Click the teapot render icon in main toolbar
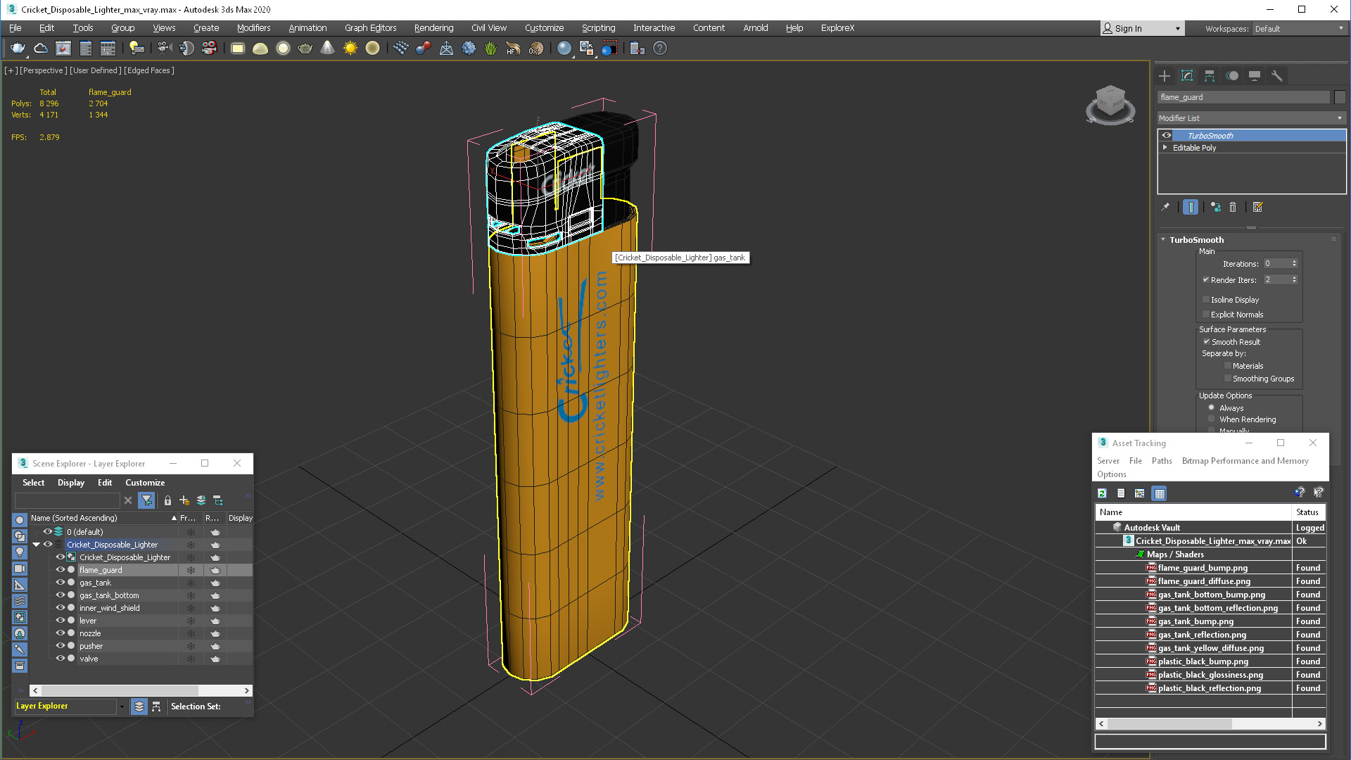The width and height of the screenshot is (1351, 760). point(18,48)
